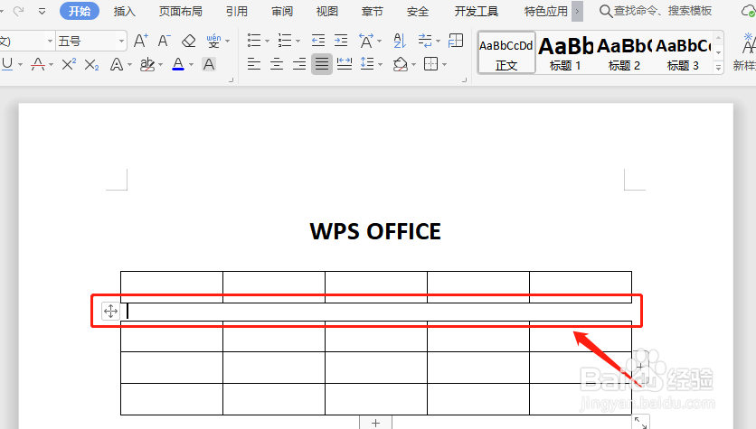Image resolution: width=756 pixels, height=429 pixels.
Task: Open font size 五号 dropdown
Action: 121,42
